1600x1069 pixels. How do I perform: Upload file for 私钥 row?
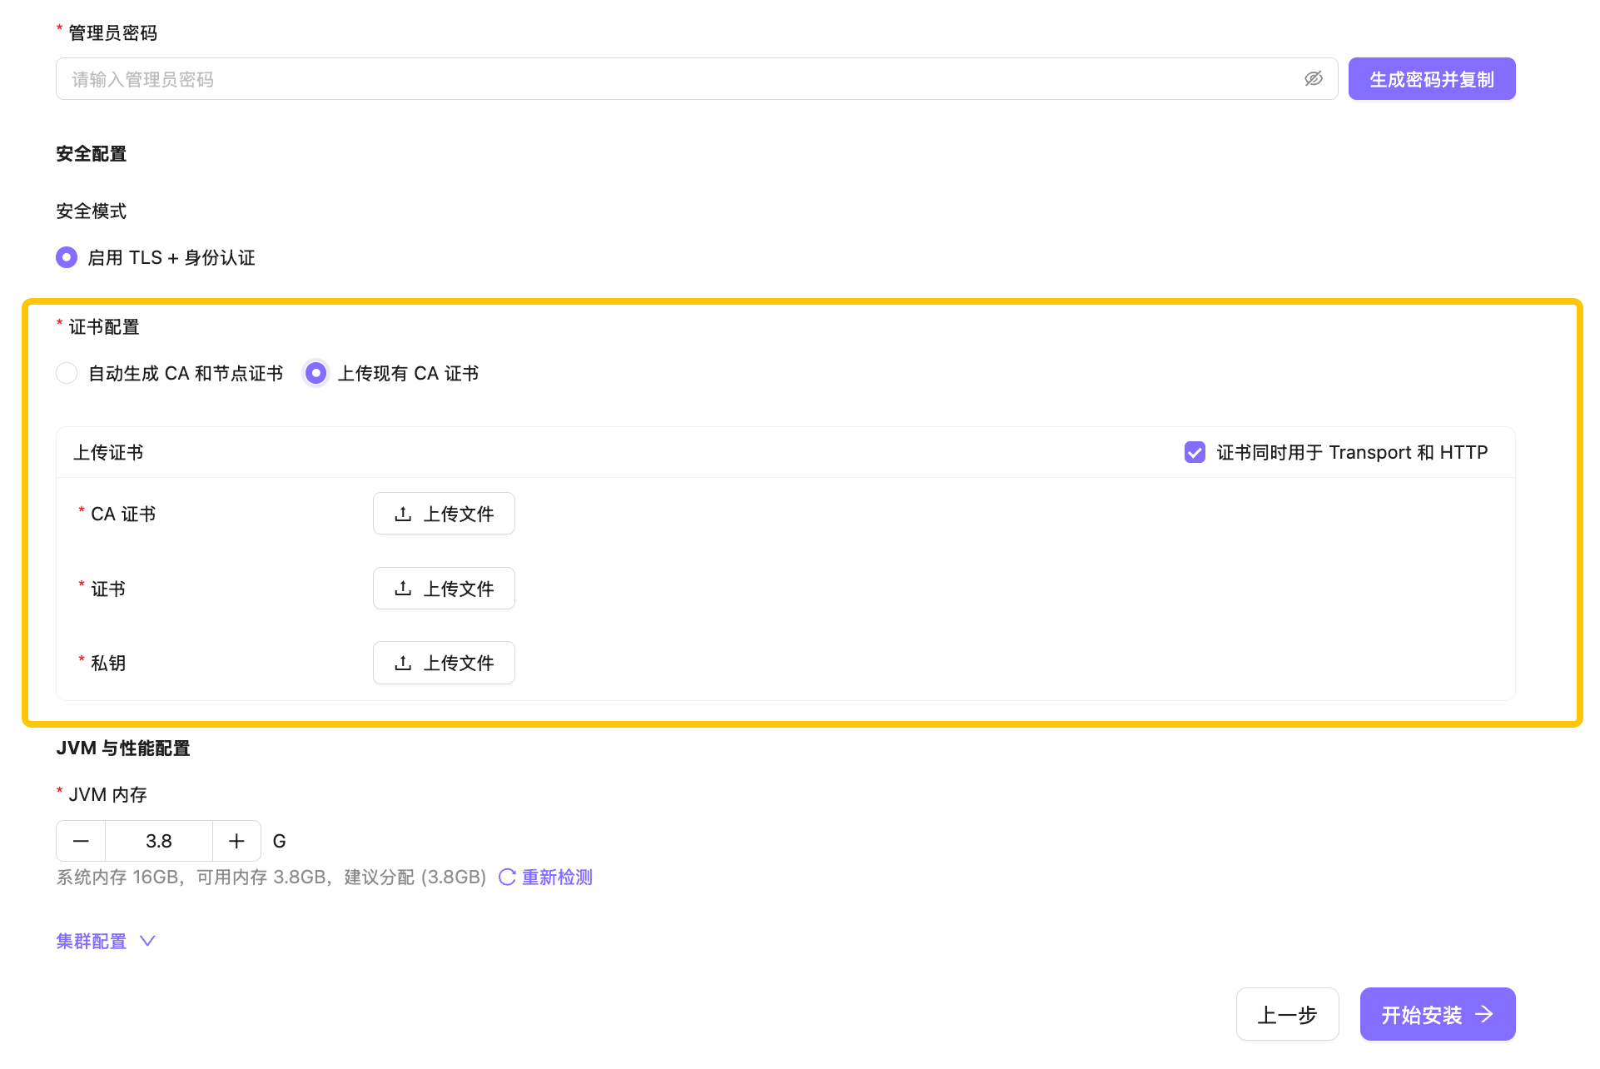click(444, 663)
